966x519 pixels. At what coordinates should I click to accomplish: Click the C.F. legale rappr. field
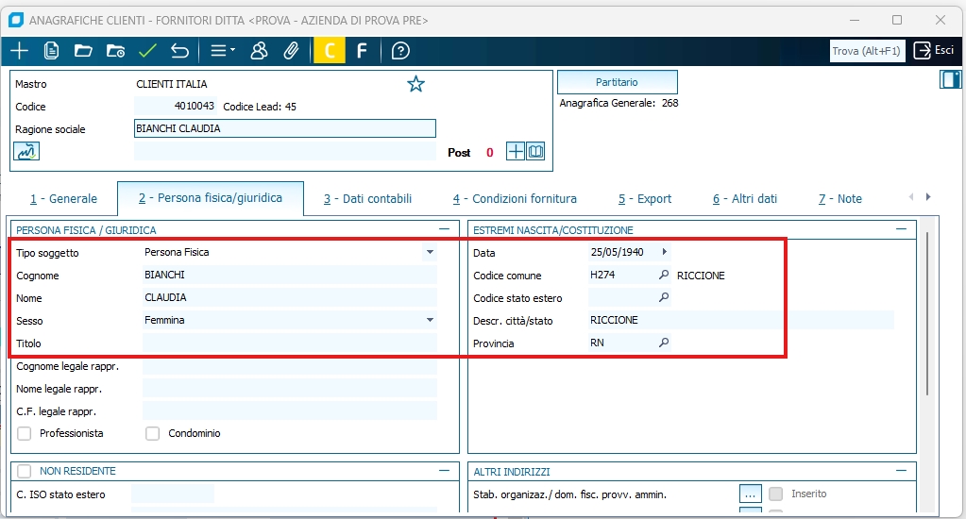[290, 410]
